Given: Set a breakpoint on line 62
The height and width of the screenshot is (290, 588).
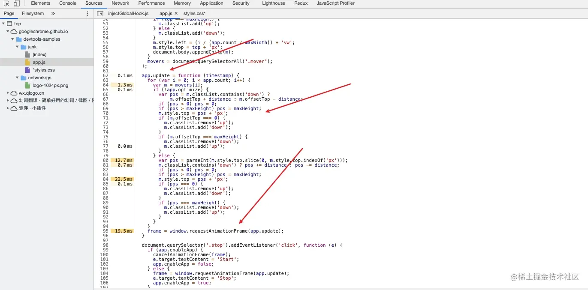Looking at the screenshot, I should pos(105,75).
